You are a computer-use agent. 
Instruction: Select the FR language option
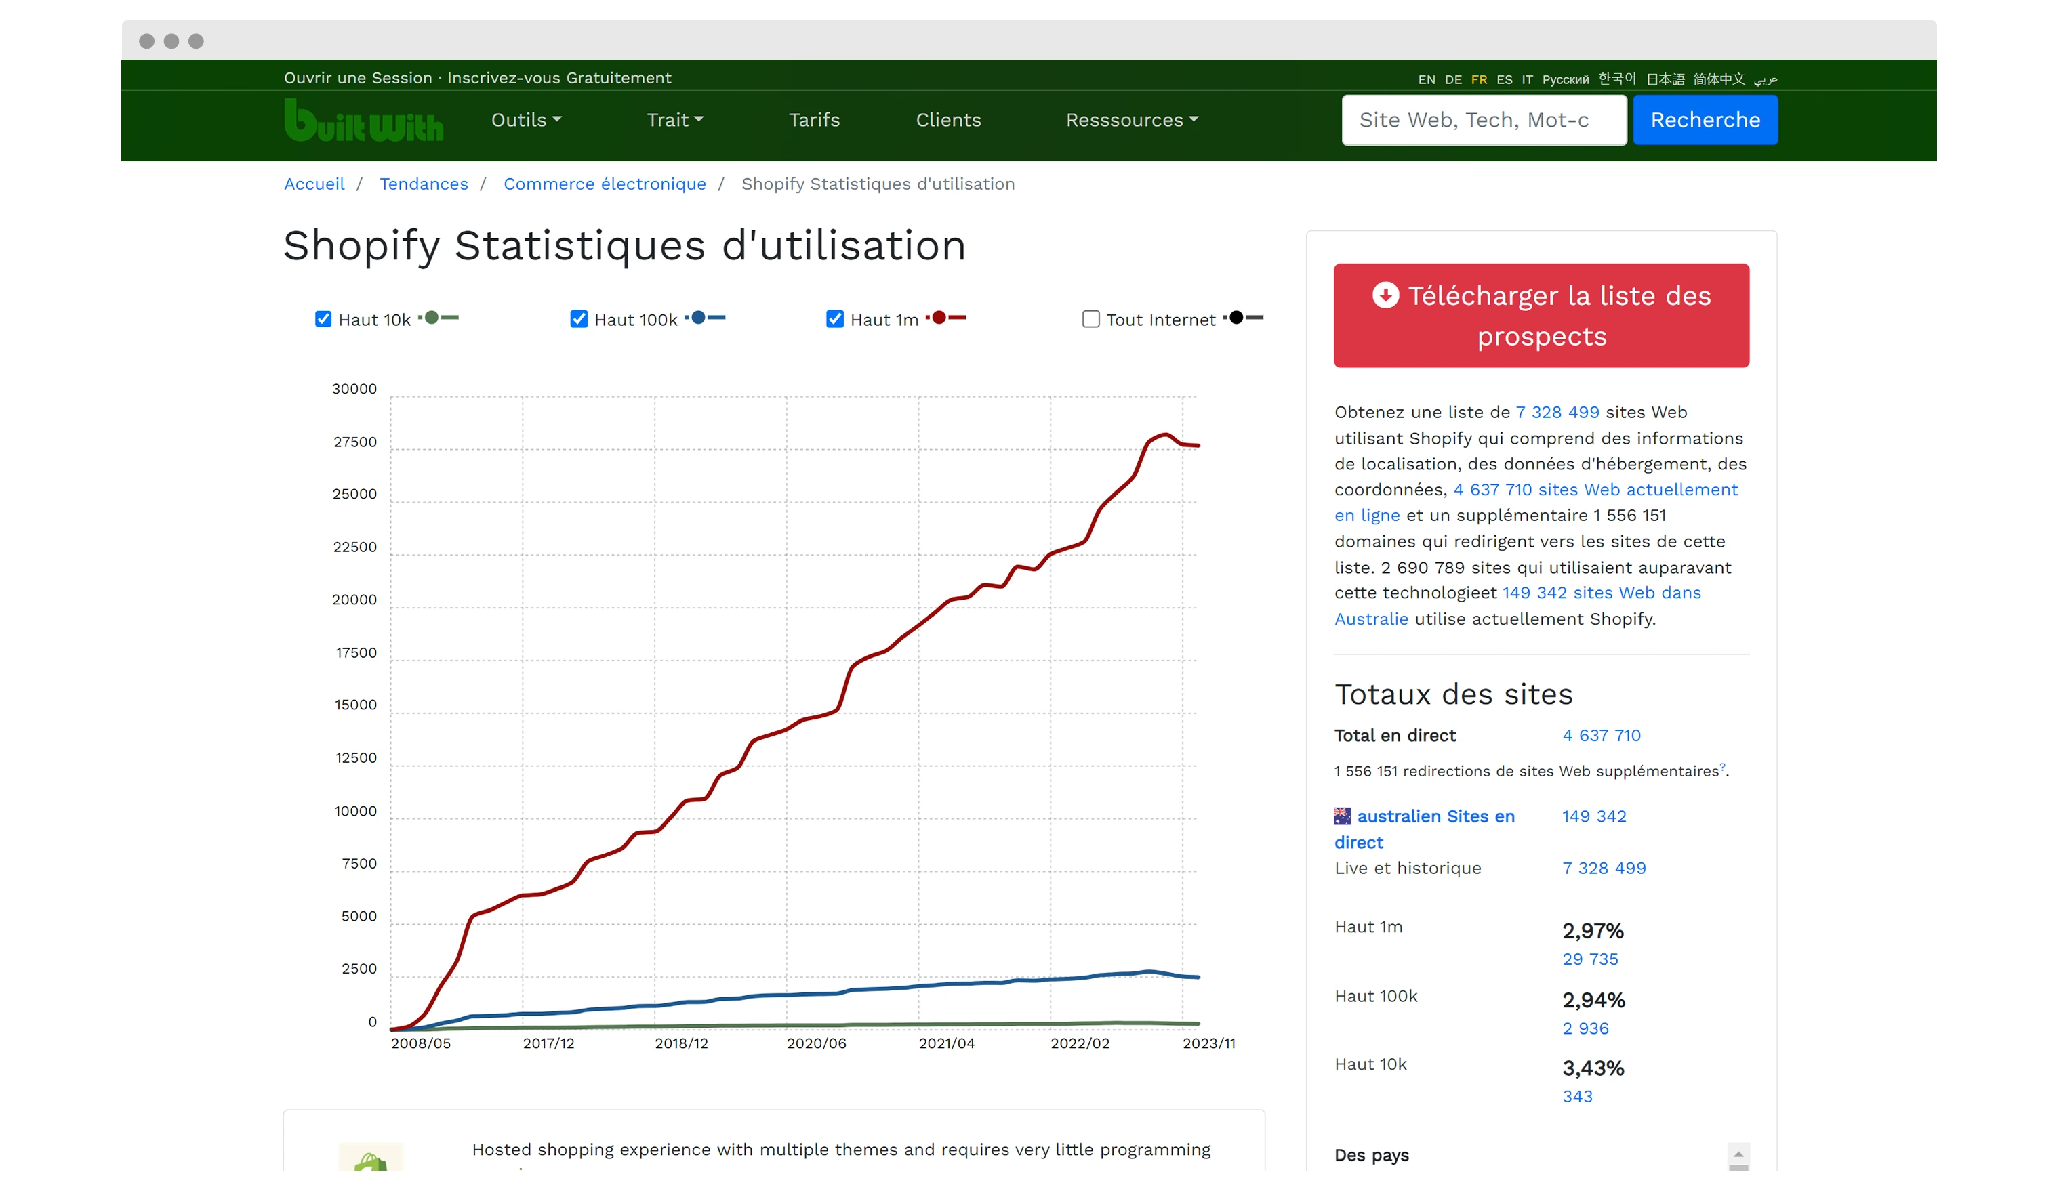pyautogui.click(x=1479, y=79)
